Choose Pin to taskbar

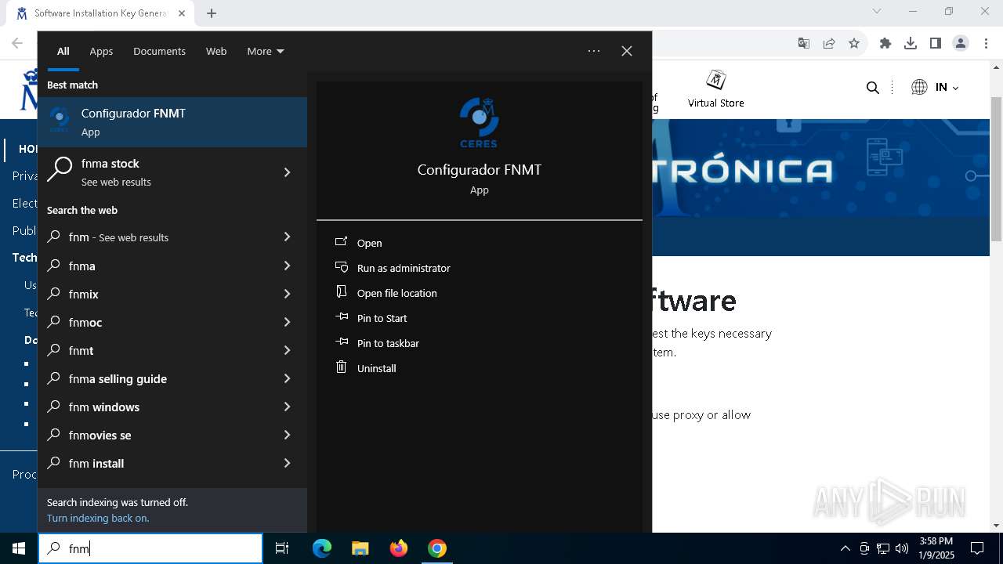(x=388, y=343)
